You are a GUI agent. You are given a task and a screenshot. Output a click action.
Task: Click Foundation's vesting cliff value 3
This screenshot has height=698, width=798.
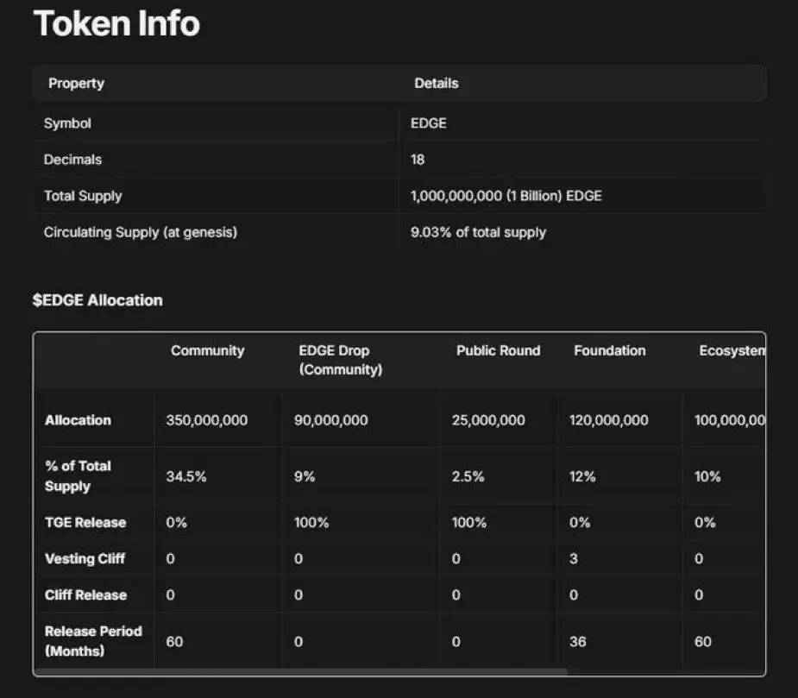click(574, 558)
